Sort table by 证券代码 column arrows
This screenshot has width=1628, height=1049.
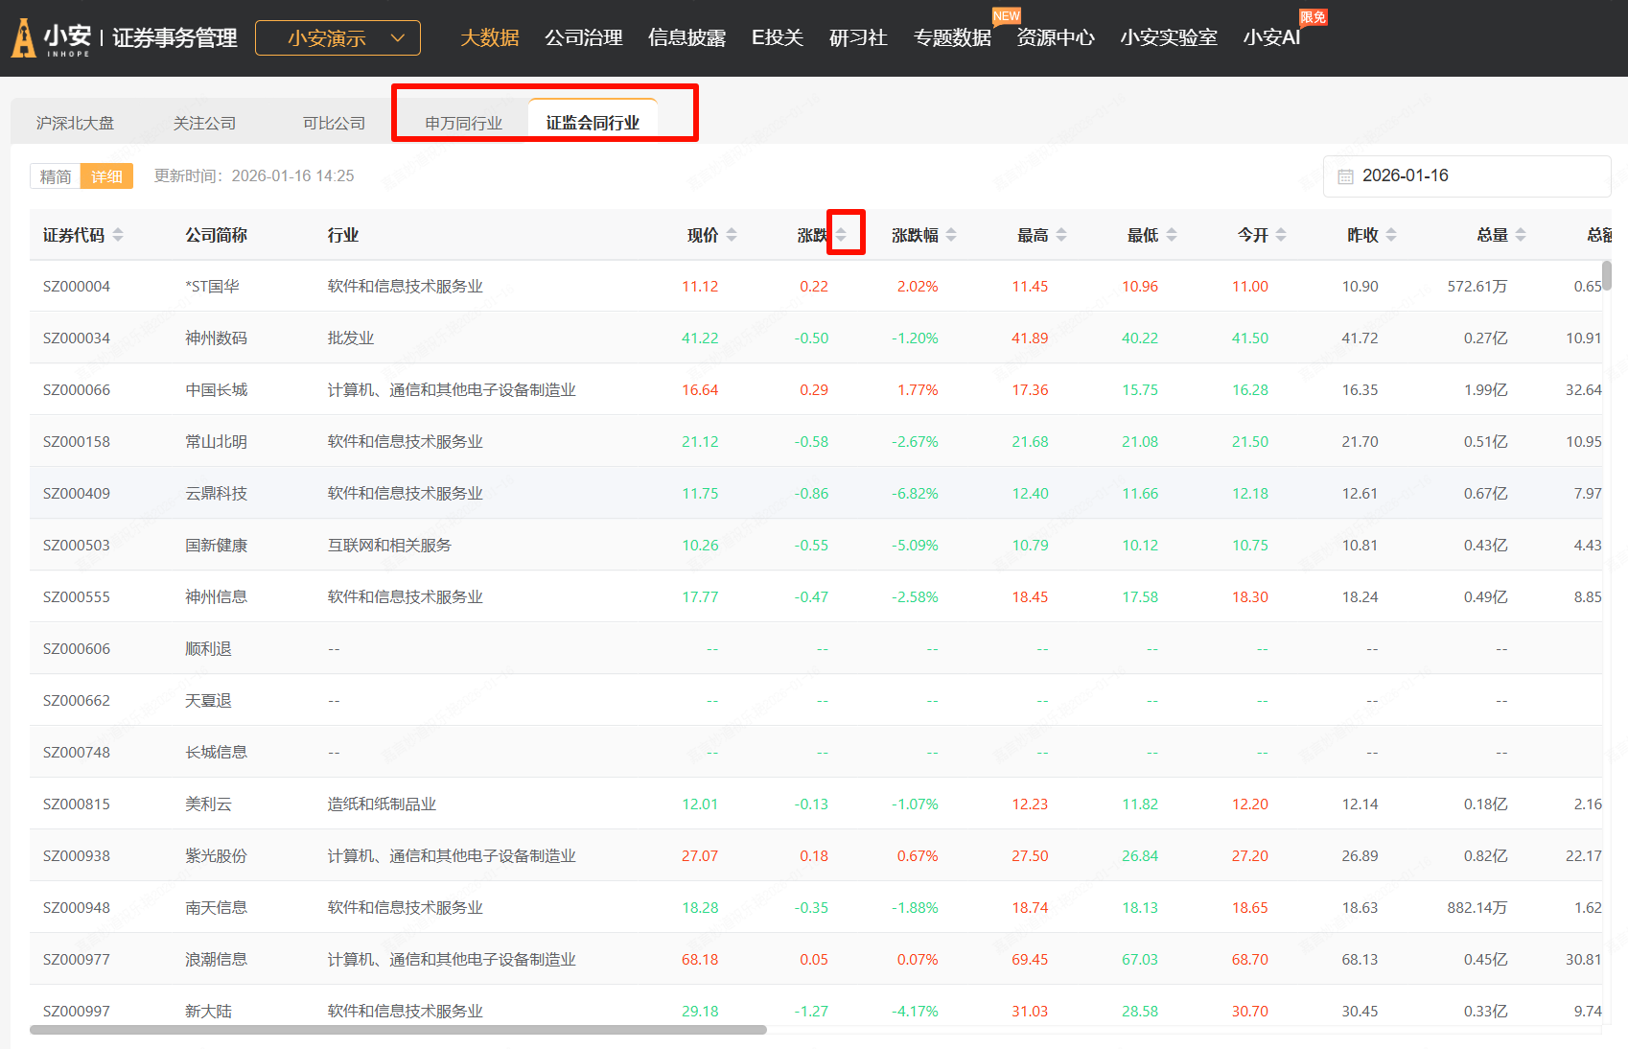point(118,235)
